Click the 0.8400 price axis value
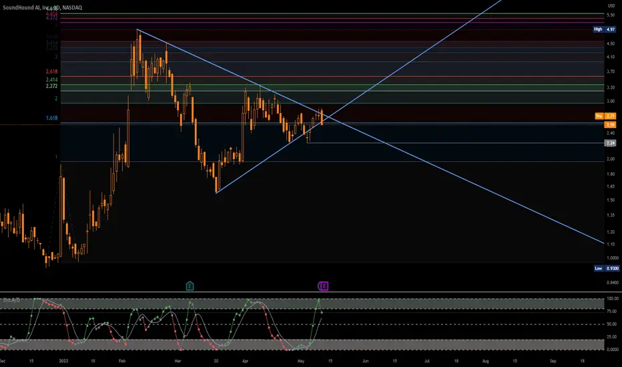 612,282
